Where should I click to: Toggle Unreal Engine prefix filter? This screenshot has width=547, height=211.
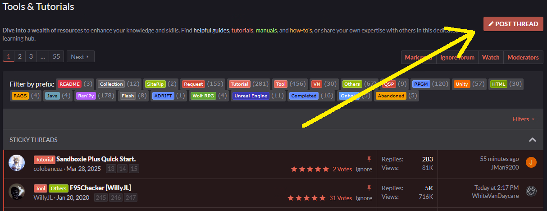251,96
